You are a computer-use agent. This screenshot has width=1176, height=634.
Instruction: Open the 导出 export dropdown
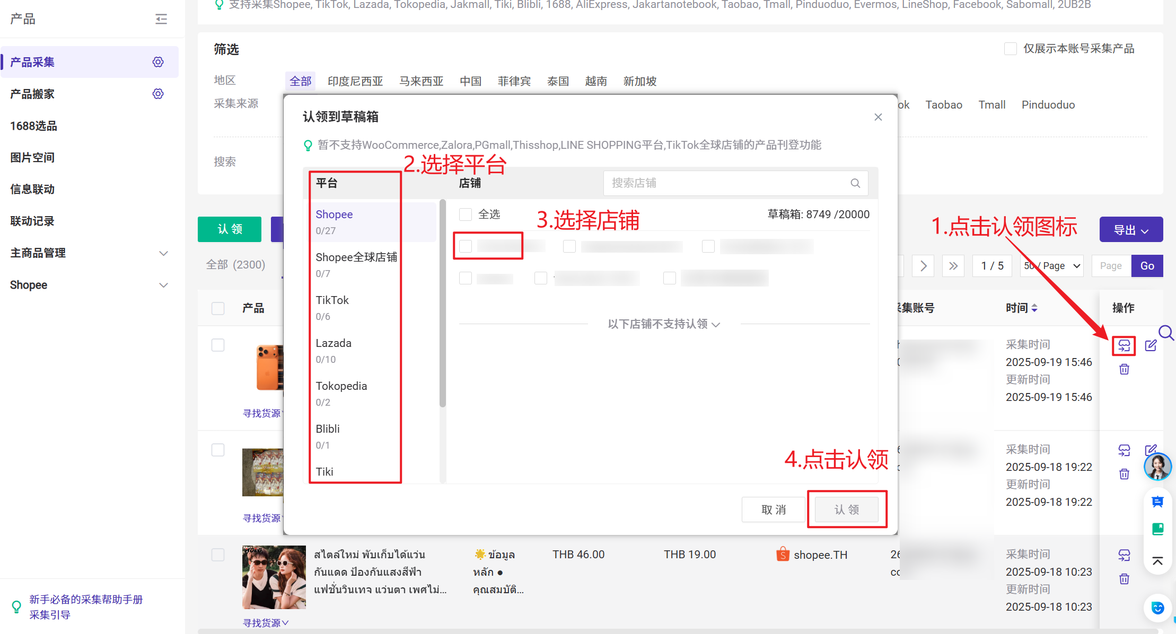coord(1130,230)
